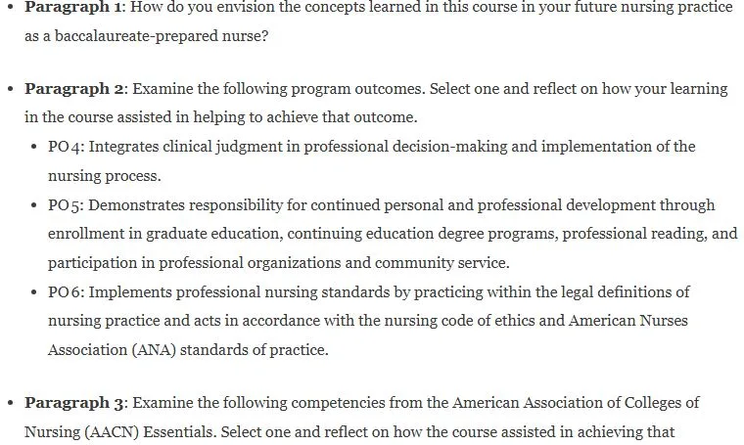The image size is (744, 445).
Task: Click the '(ANA)' abbreviation text
Action: pos(155,350)
